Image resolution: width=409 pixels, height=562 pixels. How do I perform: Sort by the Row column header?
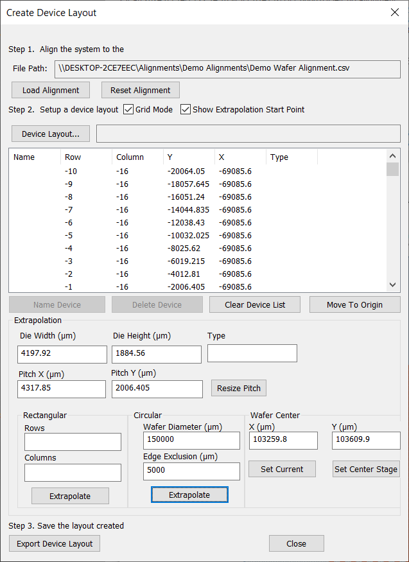[x=85, y=157]
